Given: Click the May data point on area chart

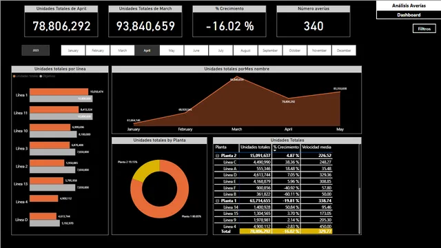Looking at the screenshot, I should pos(340,92).
